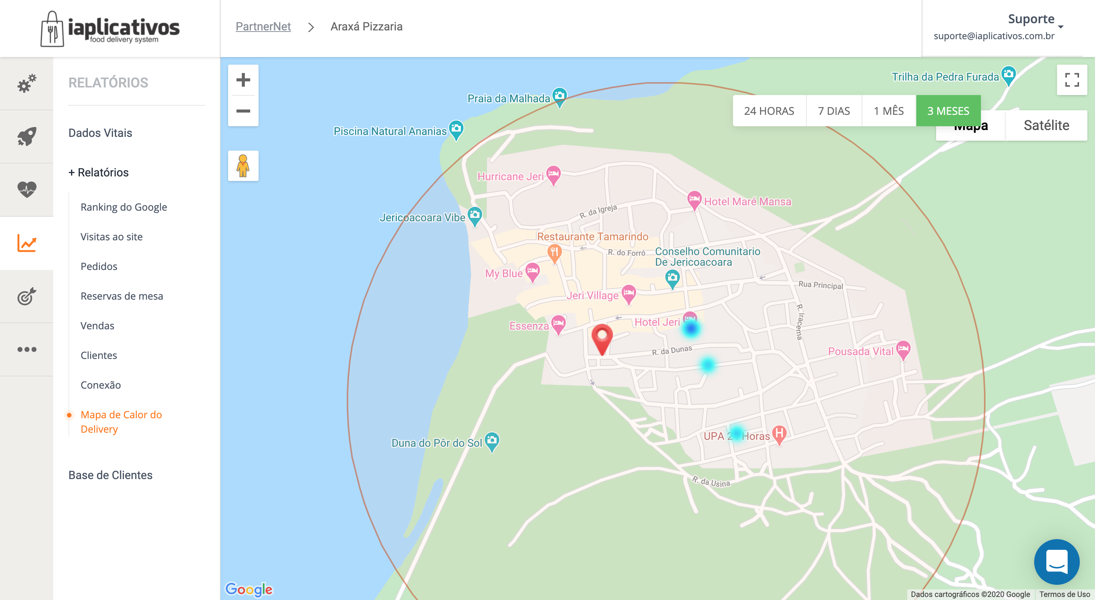Open Reservas de mesa report

122,296
